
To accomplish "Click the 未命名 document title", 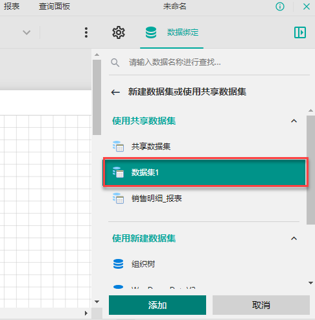I will pos(175,6).
